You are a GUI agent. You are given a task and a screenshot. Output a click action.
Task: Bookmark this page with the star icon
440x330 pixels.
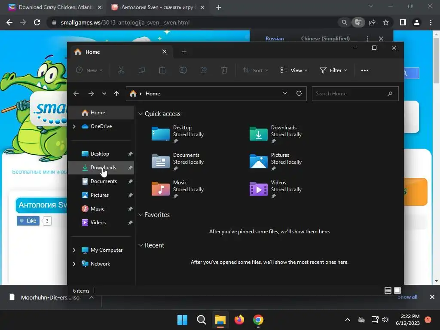point(386,22)
